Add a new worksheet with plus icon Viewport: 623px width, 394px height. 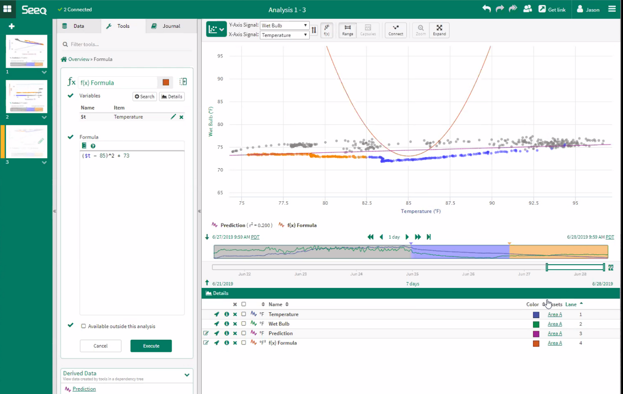click(12, 26)
